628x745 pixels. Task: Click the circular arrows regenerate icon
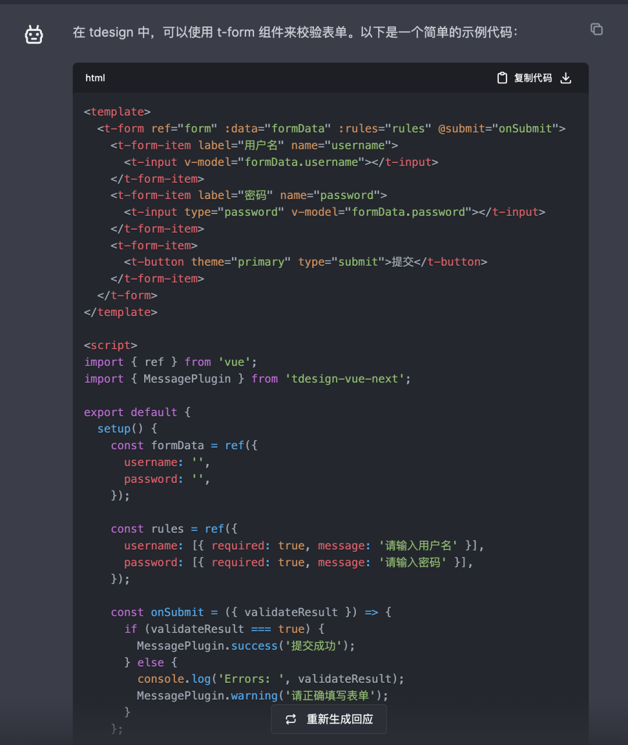click(x=291, y=719)
